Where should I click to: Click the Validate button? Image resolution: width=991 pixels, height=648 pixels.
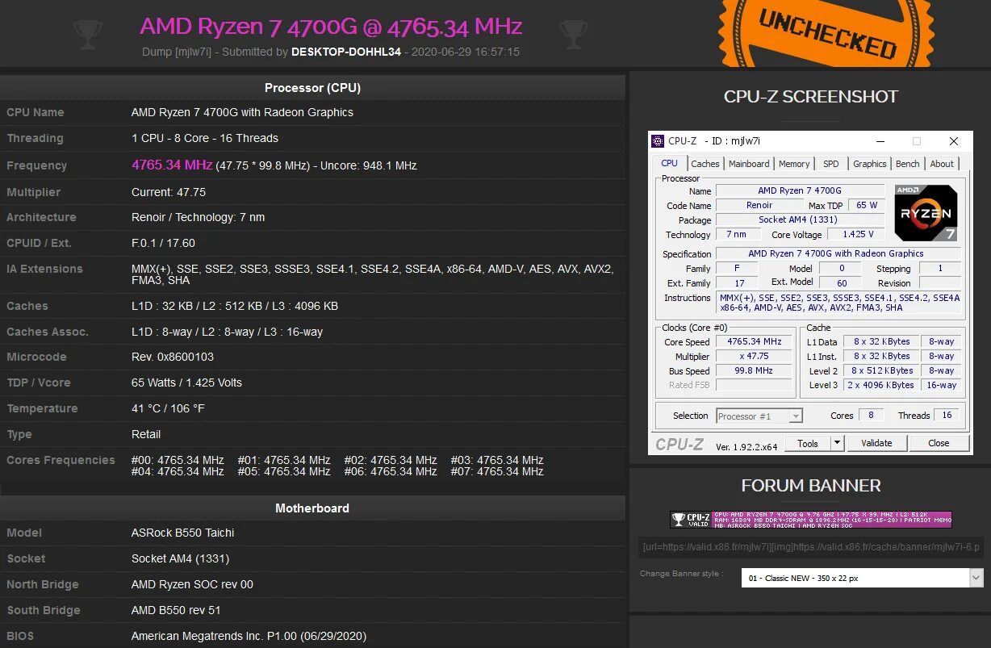876,443
